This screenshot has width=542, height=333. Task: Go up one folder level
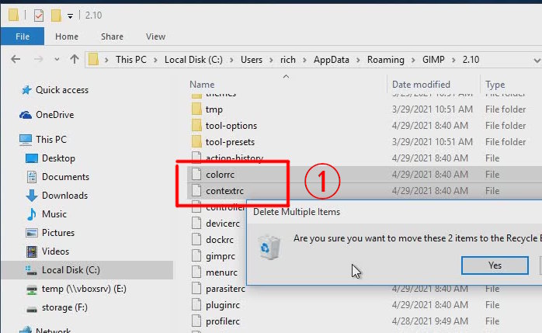pyautogui.click(x=75, y=60)
